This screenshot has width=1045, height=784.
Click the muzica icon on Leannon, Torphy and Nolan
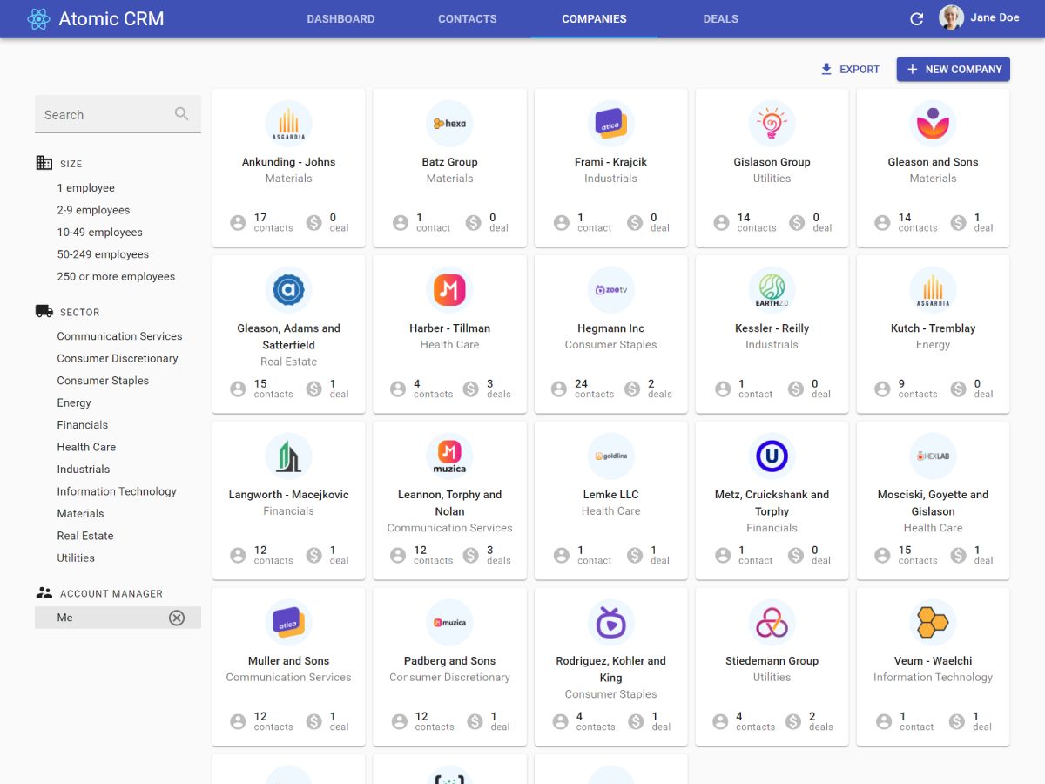tap(449, 456)
